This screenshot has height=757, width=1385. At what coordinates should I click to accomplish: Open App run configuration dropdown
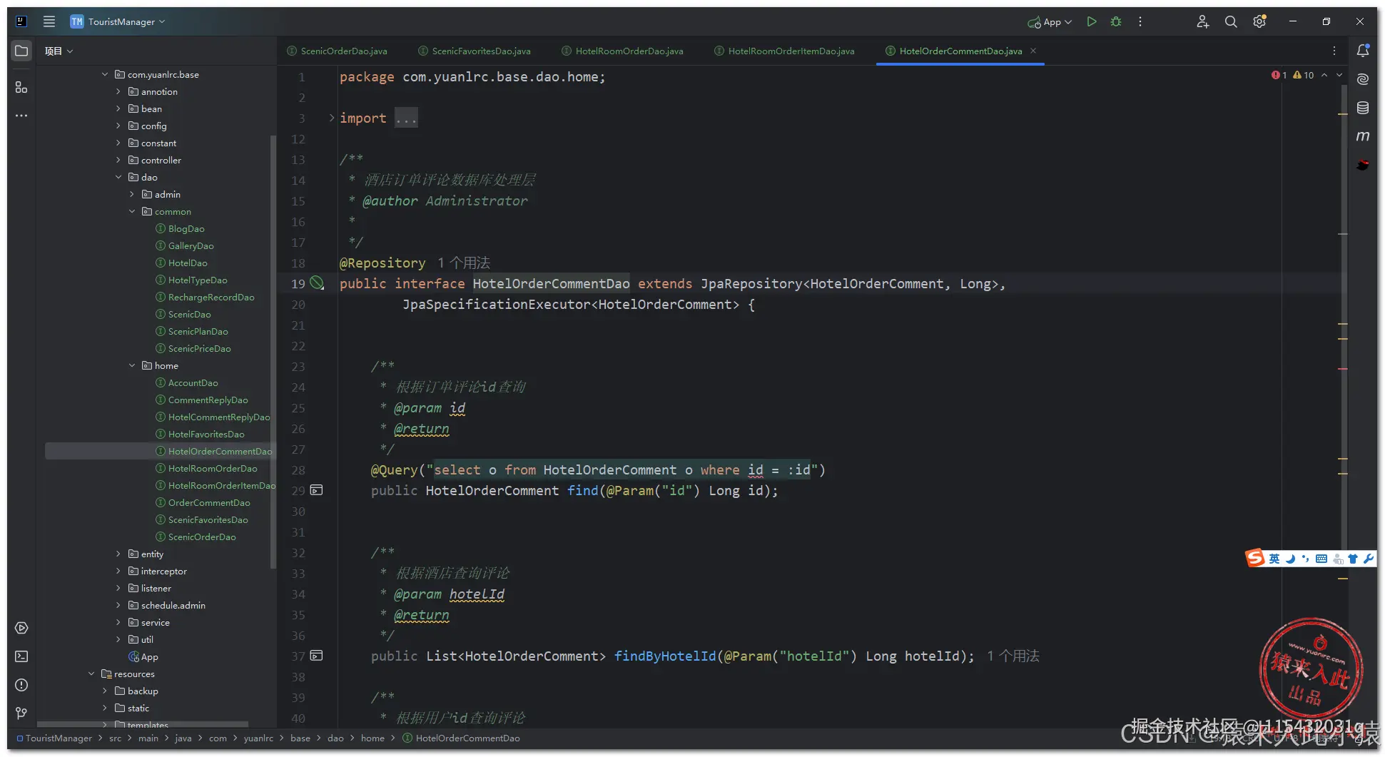(1050, 21)
